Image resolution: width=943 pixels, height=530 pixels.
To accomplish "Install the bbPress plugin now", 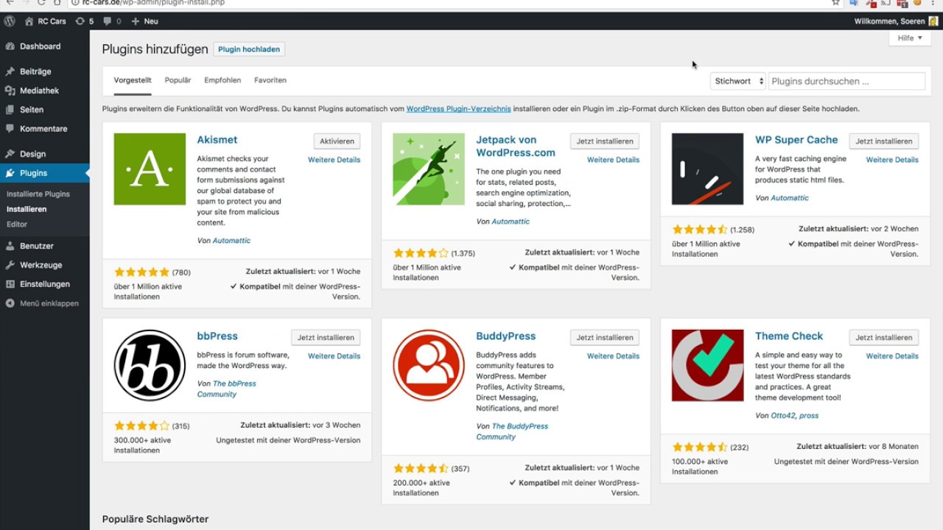I will 326,338.
